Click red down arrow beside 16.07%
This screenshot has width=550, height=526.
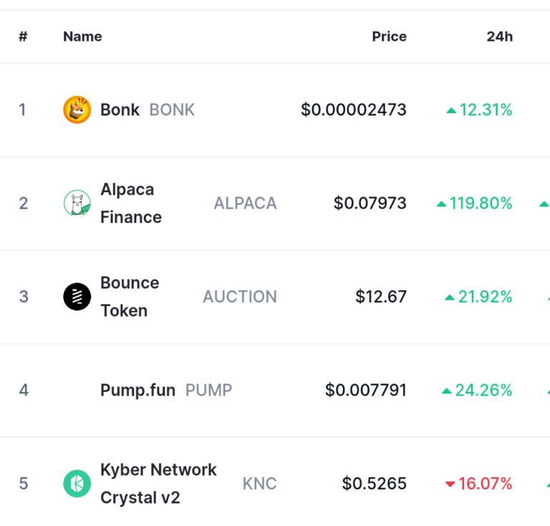click(450, 484)
